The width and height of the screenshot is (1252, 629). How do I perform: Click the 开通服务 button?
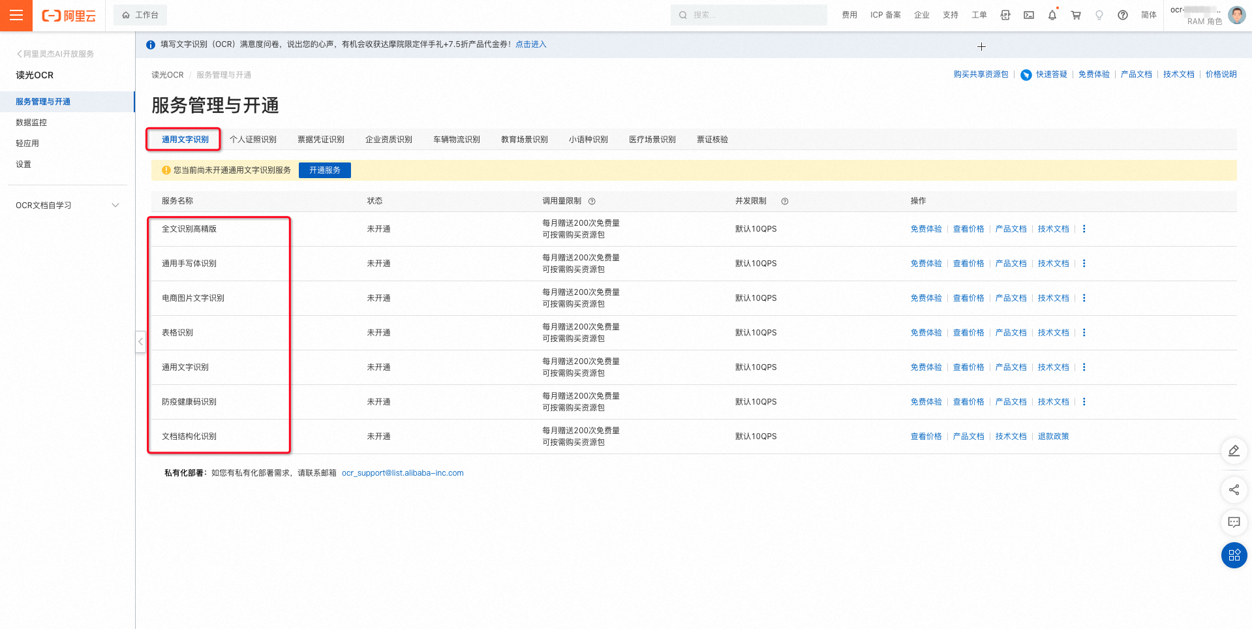[x=324, y=170]
